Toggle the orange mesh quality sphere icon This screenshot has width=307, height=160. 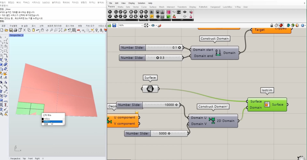point(297,25)
